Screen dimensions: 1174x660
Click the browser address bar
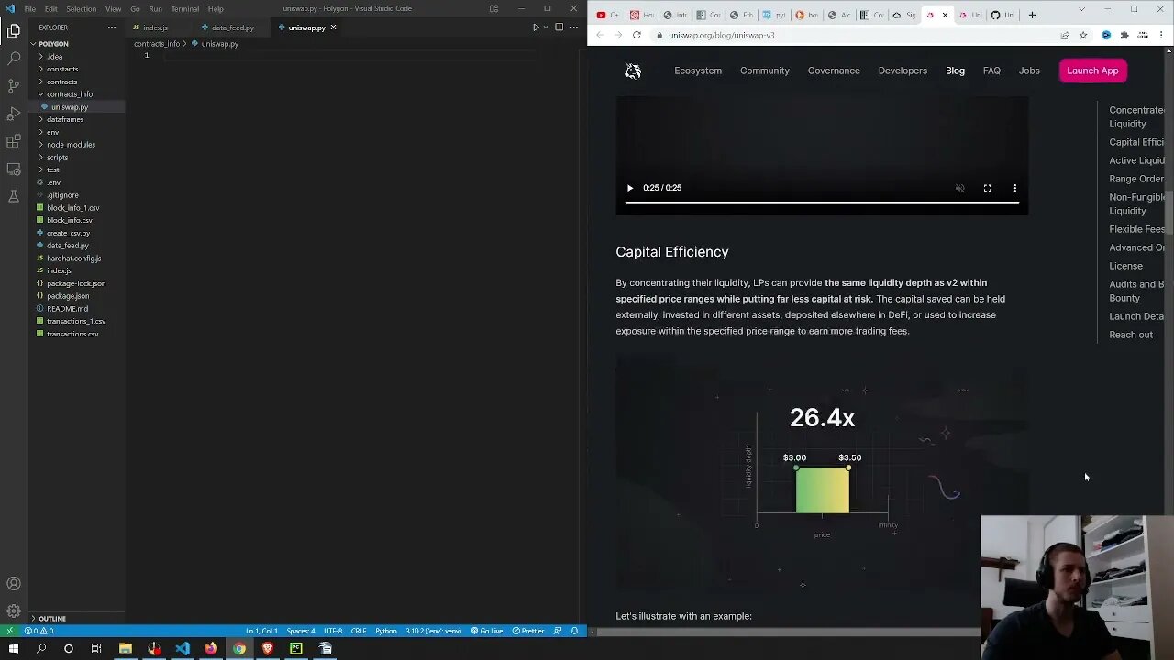tap(855, 35)
